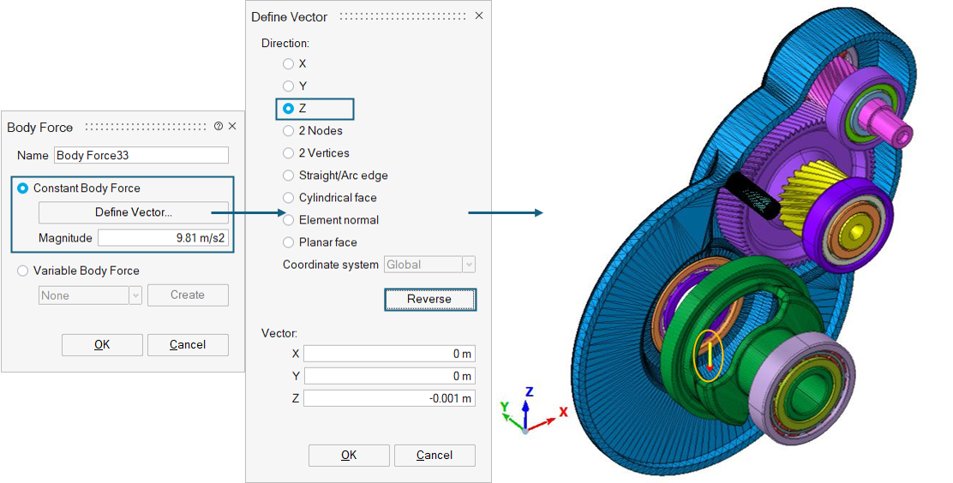Select Variable Body Force option
Image resolution: width=953 pixels, height=483 pixels.
tap(22, 271)
